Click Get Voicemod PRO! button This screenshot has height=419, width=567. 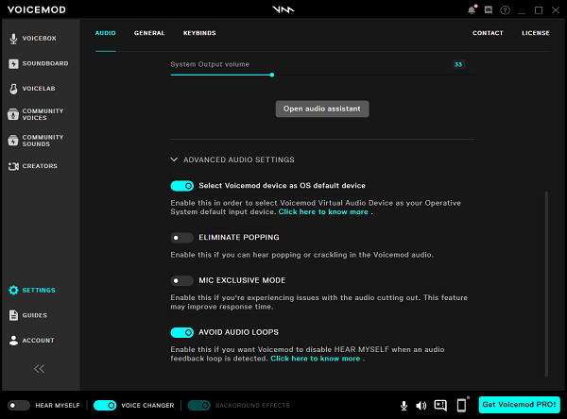coord(519,405)
